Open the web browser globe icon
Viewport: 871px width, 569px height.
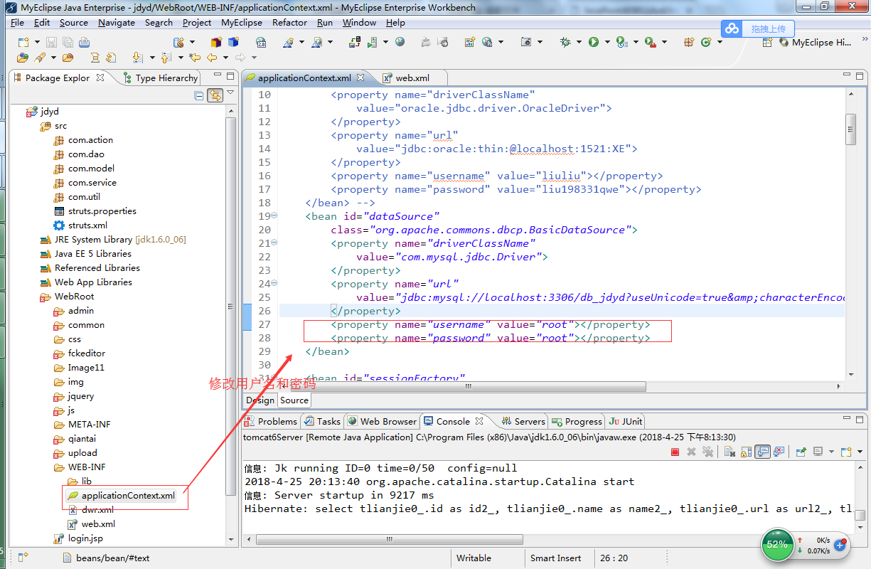tap(400, 42)
